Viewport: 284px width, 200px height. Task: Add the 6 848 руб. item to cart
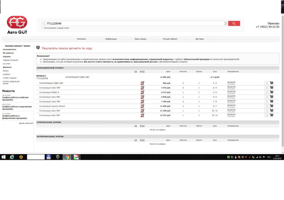tap(272, 97)
